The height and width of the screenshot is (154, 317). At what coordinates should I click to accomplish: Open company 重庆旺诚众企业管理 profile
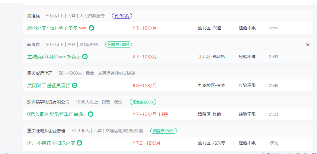point(46,131)
